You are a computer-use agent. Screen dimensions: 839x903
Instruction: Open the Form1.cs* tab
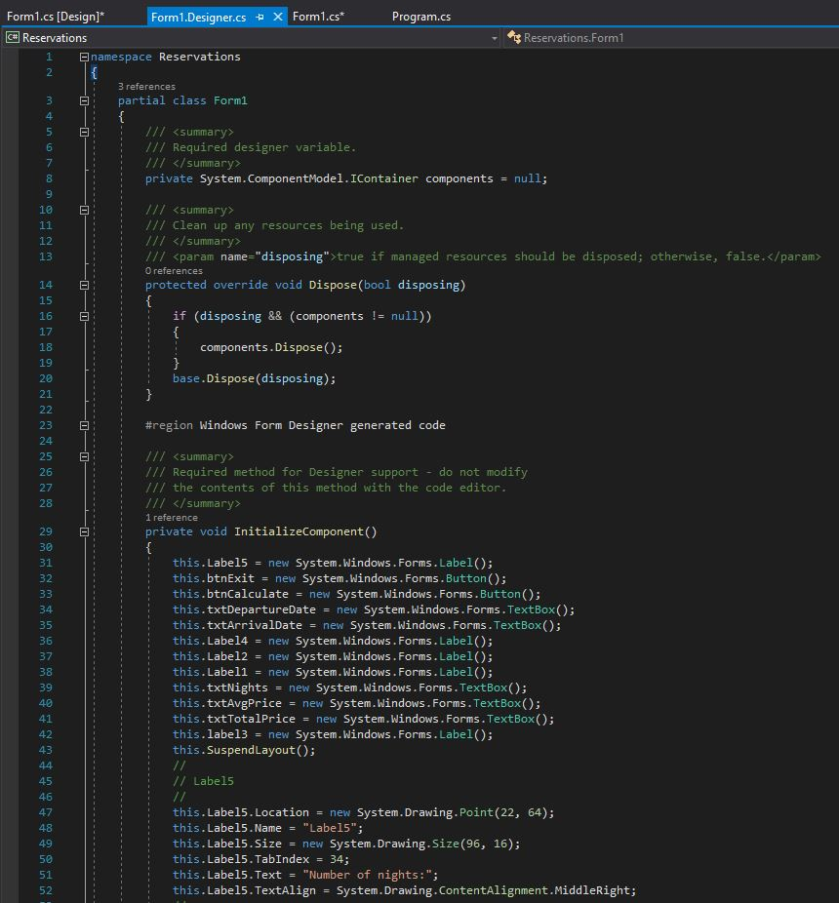coord(318,17)
